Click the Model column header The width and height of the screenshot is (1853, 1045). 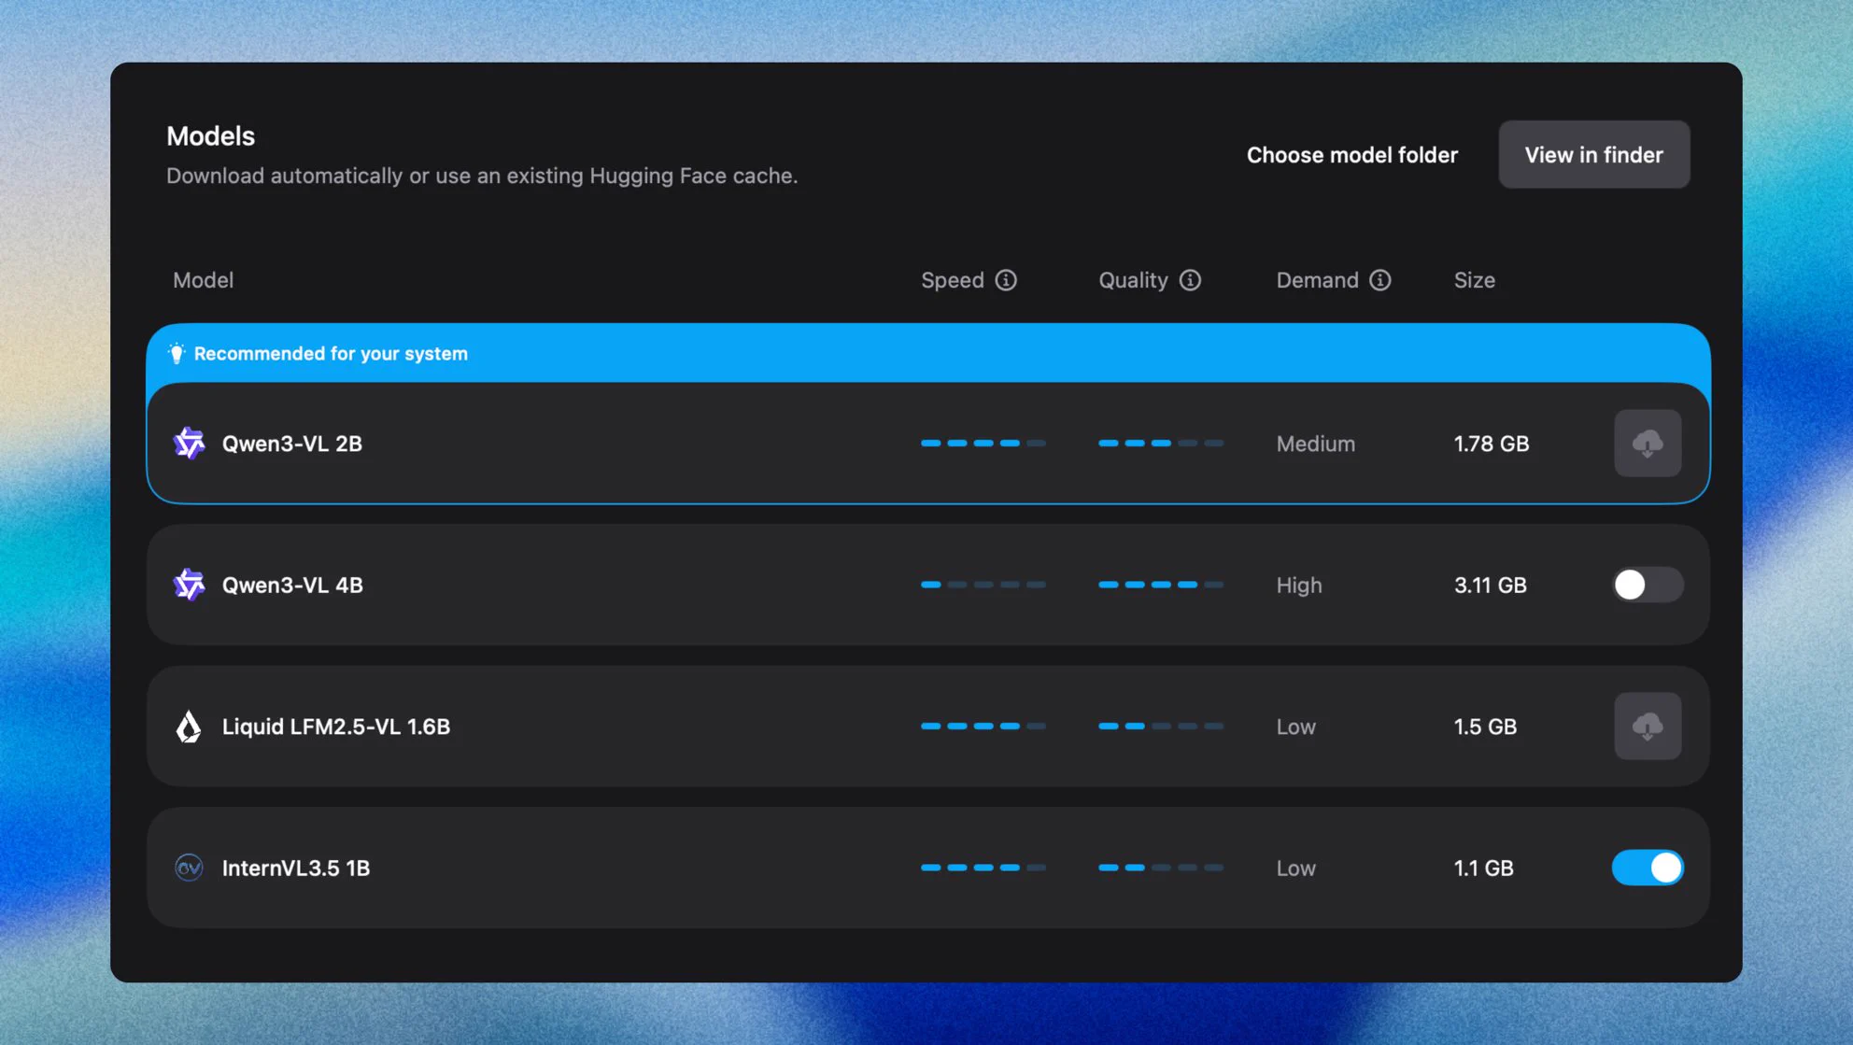(203, 280)
